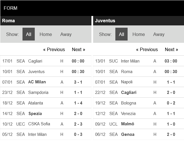Image resolution: width=184 pixels, height=143 pixels.
Task: Show Juventus Away matches tab
Action: [x=159, y=34]
